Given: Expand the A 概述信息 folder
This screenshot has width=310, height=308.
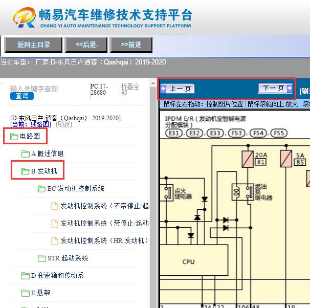Looking at the screenshot, I should click(x=48, y=153).
